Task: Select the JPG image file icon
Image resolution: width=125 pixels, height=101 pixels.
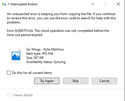Action: tap(16, 56)
